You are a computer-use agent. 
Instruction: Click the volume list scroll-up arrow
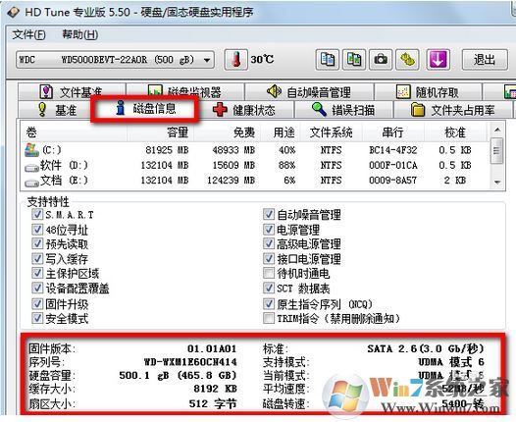497,130
